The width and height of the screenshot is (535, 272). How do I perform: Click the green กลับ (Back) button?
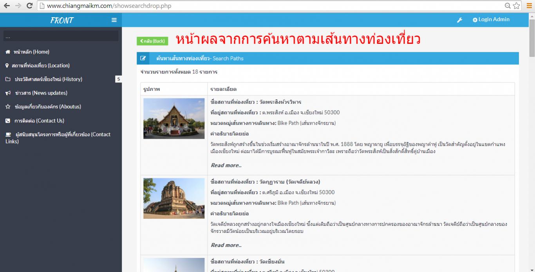(152, 41)
